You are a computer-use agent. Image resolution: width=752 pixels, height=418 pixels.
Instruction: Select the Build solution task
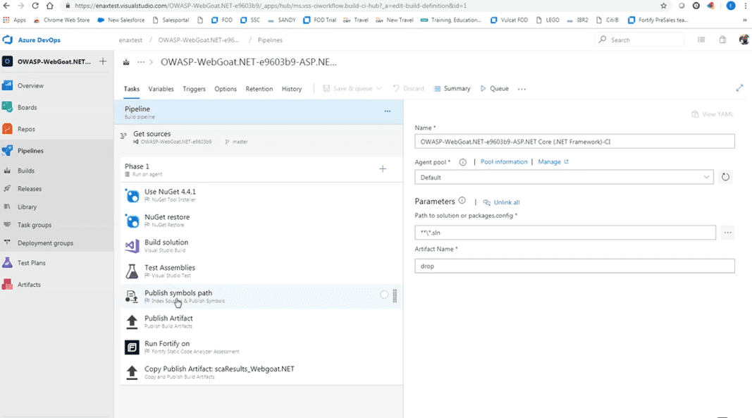tap(262, 246)
